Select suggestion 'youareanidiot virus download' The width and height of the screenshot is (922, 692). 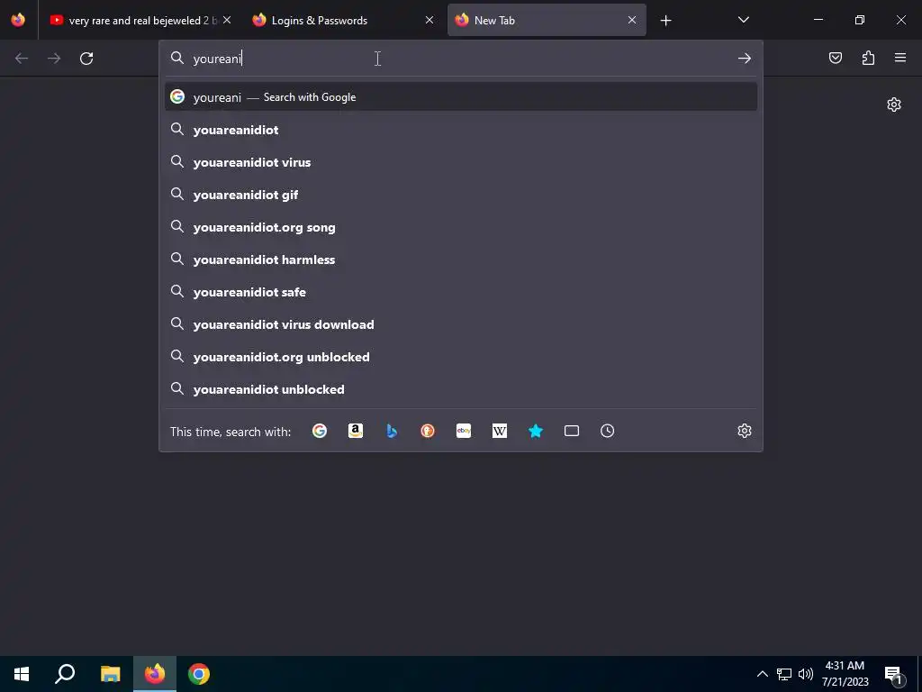[x=461, y=324]
